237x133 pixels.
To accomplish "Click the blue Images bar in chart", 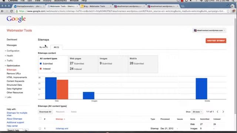I will (x=89, y=96).
